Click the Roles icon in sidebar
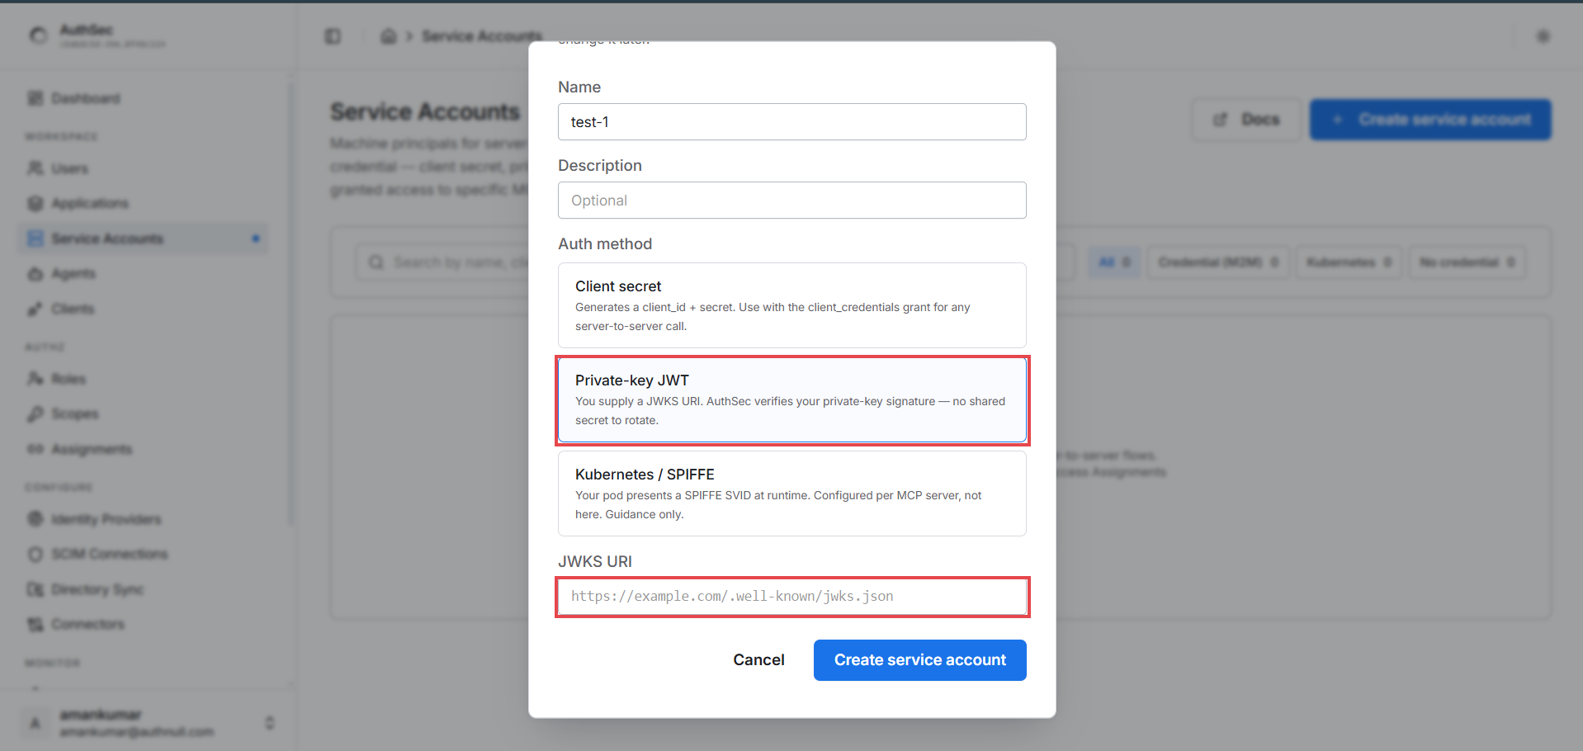 (35, 379)
